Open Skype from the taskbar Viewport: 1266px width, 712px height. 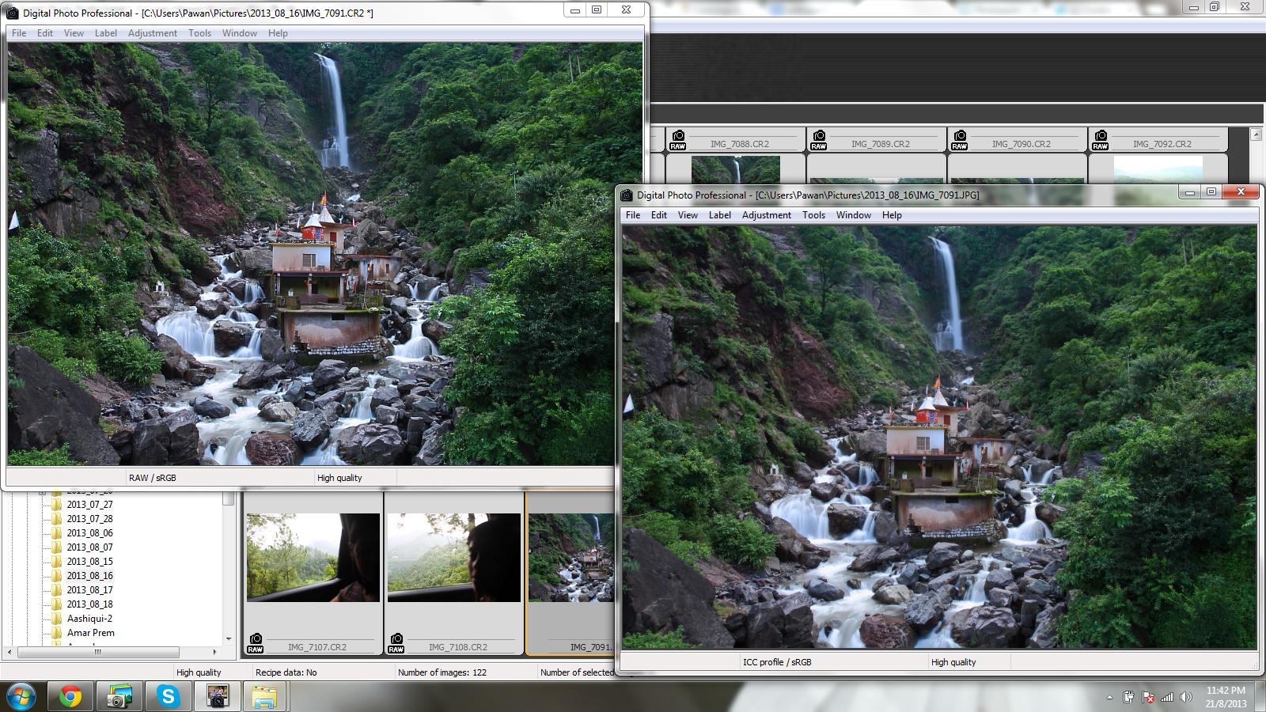[168, 697]
